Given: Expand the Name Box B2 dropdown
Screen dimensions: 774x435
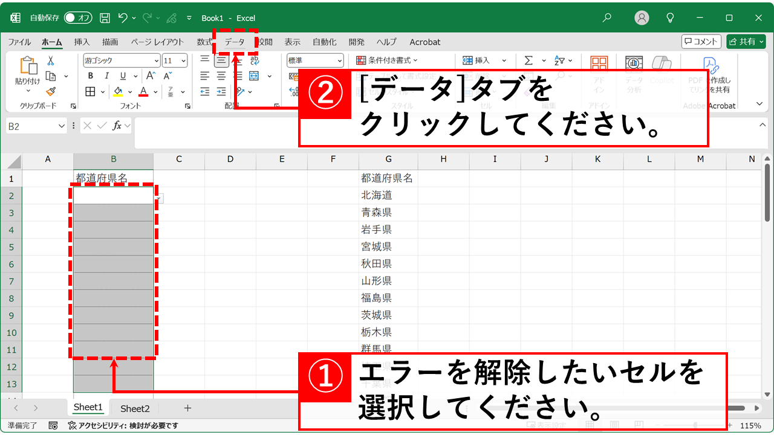Looking at the screenshot, I should click(61, 126).
